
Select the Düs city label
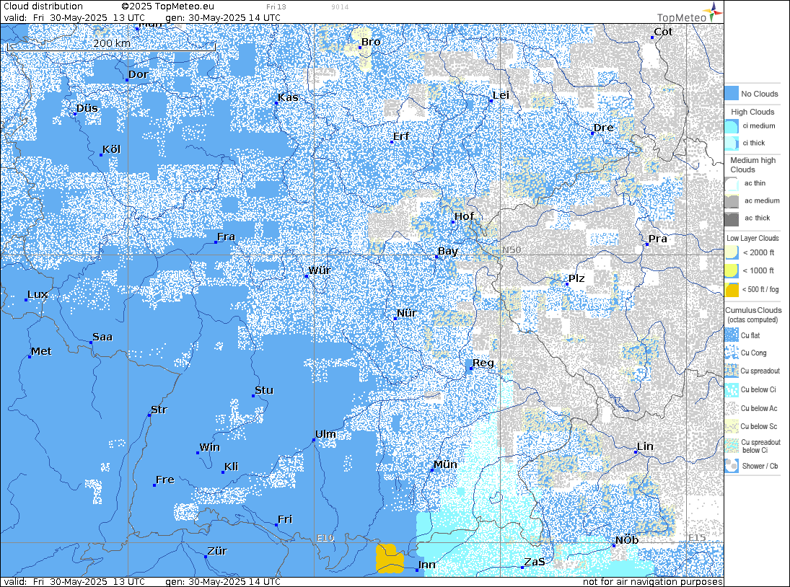tap(87, 108)
